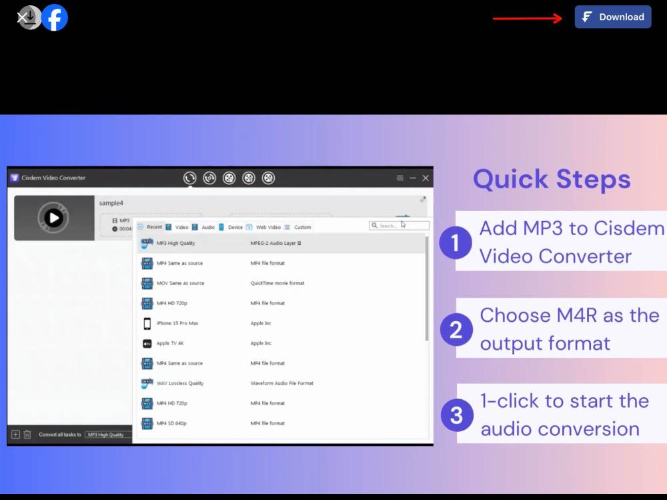Select the Audio format tab

[203, 227]
